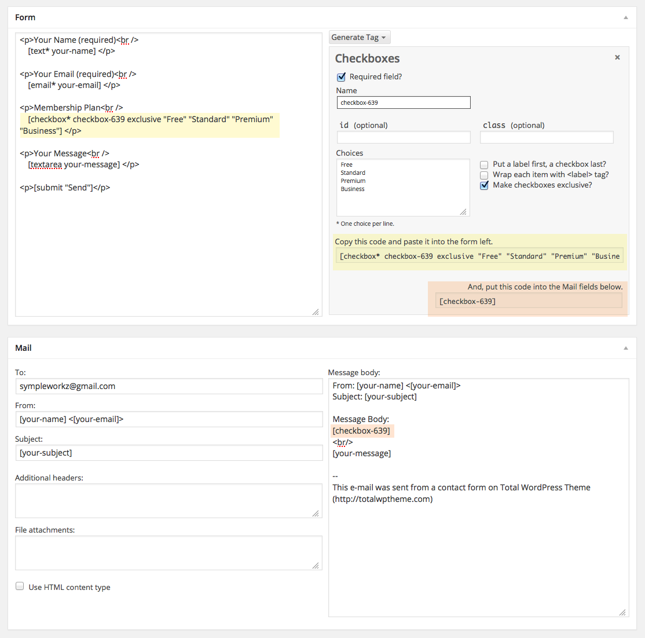Enable 'Put a label first, a checkbox last?'

(x=484, y=164)
